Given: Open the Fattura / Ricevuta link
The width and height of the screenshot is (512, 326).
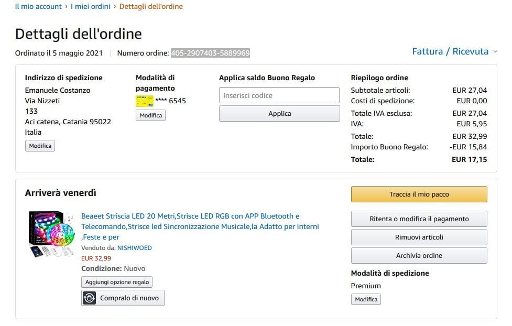Looking at the screenshot, I should 450,51.
